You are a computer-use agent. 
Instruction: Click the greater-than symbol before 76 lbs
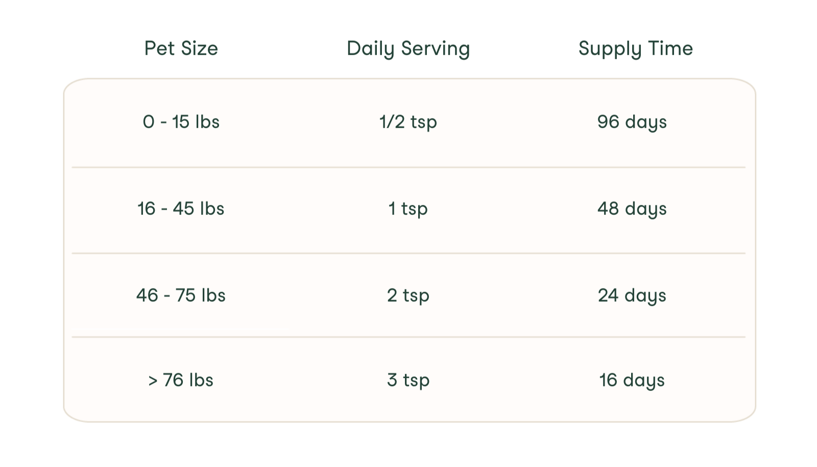153,381
